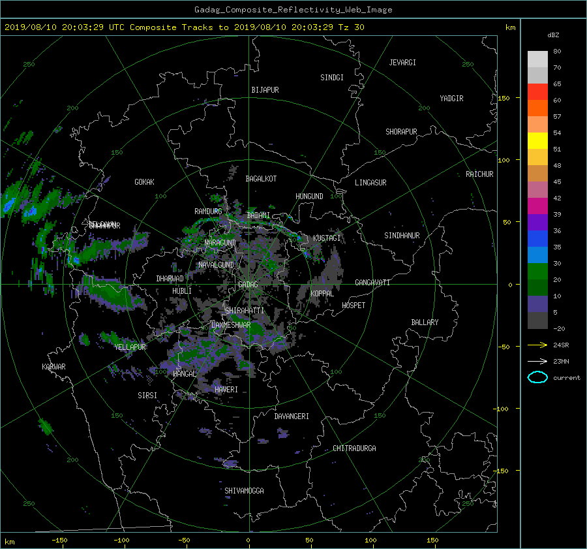Click the 'YADGIR' city label
Screen dimensions: 587x549
451,99
